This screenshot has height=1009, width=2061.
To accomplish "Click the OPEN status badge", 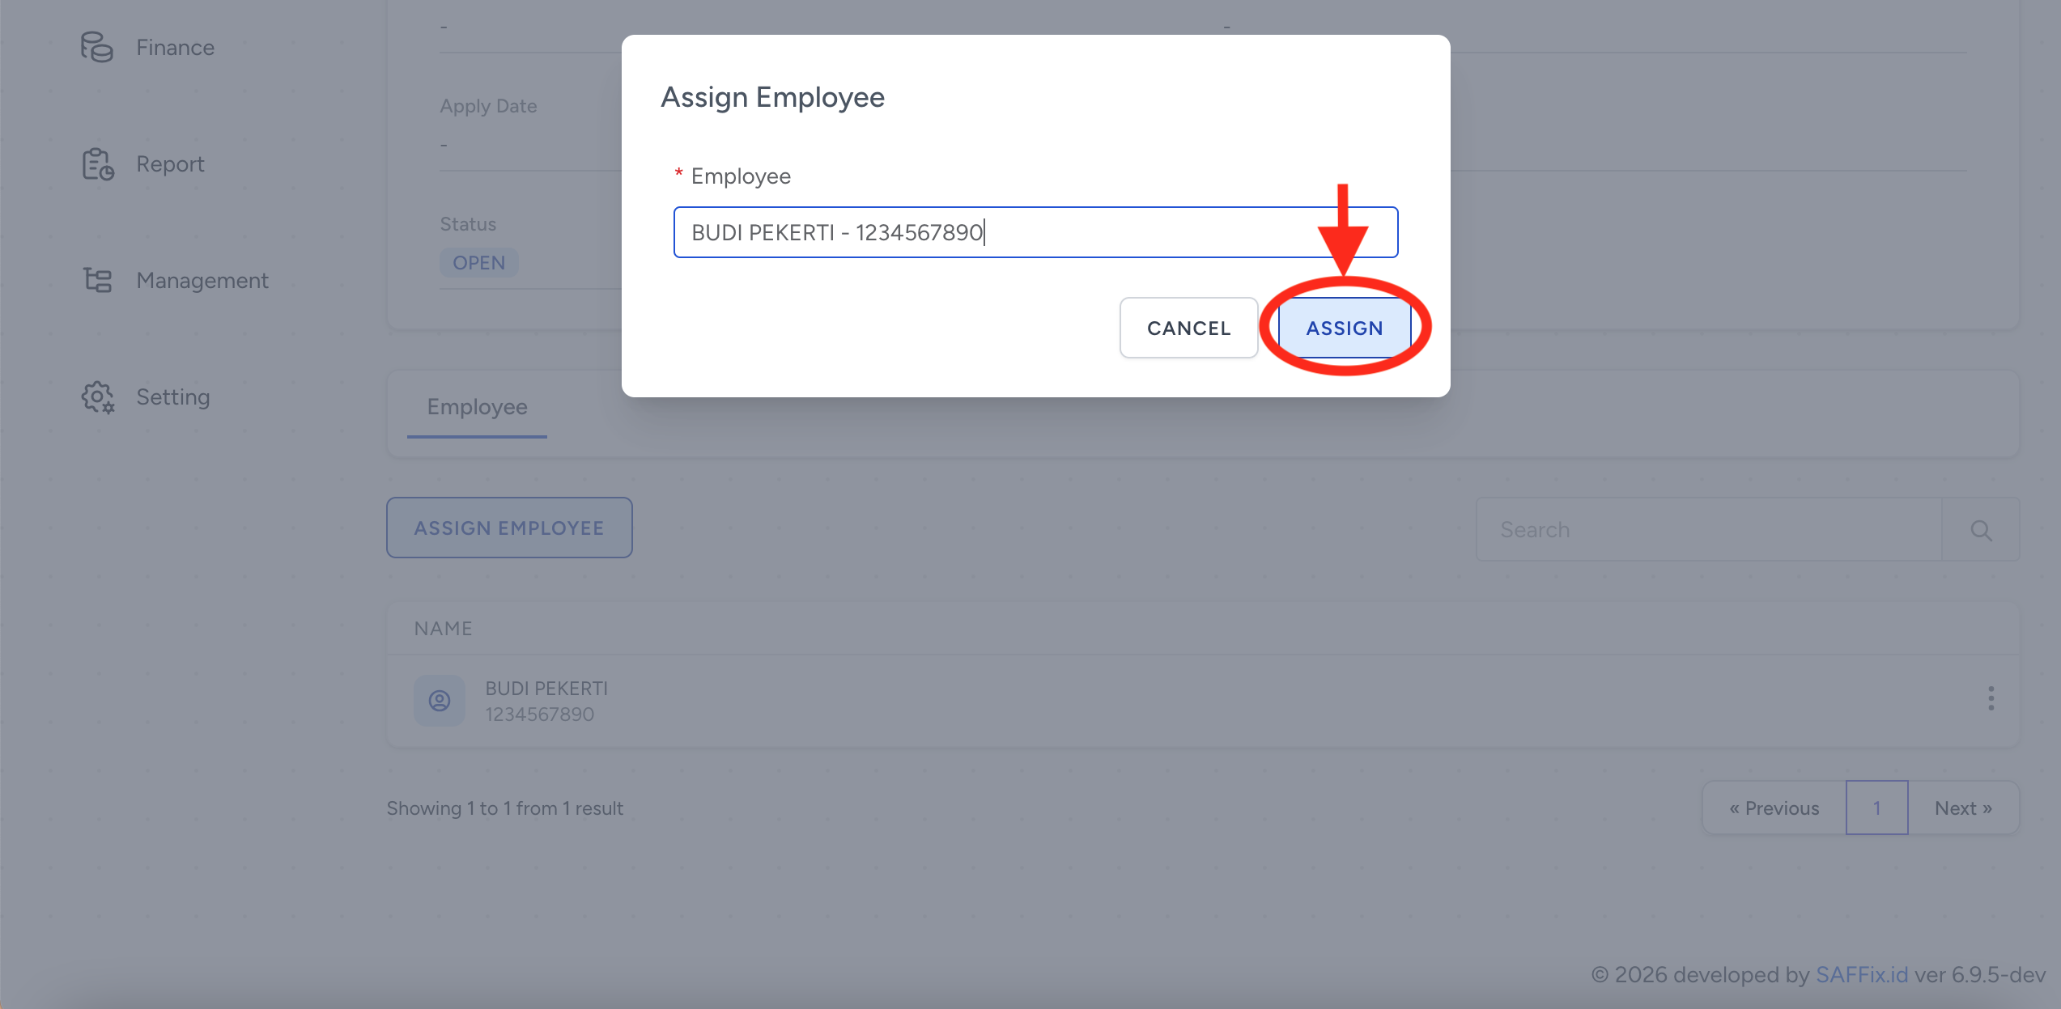I will coord(478,263).
